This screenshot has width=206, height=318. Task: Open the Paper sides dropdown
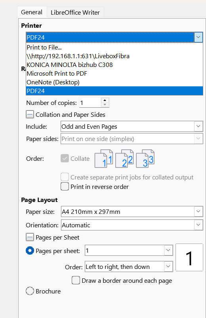click(132, 139)
